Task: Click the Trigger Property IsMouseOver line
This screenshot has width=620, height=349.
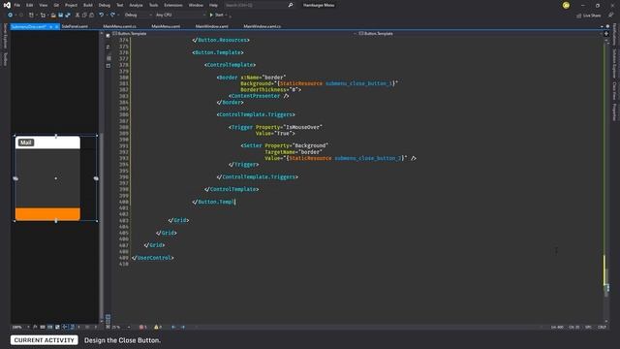Action: pos(275,127)
